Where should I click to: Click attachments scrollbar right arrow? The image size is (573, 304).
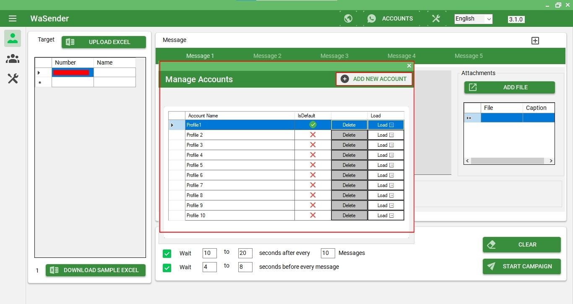tap(551, 161)
